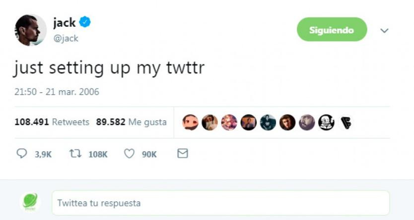Like the tweet with the heart icon

(129, 154)
